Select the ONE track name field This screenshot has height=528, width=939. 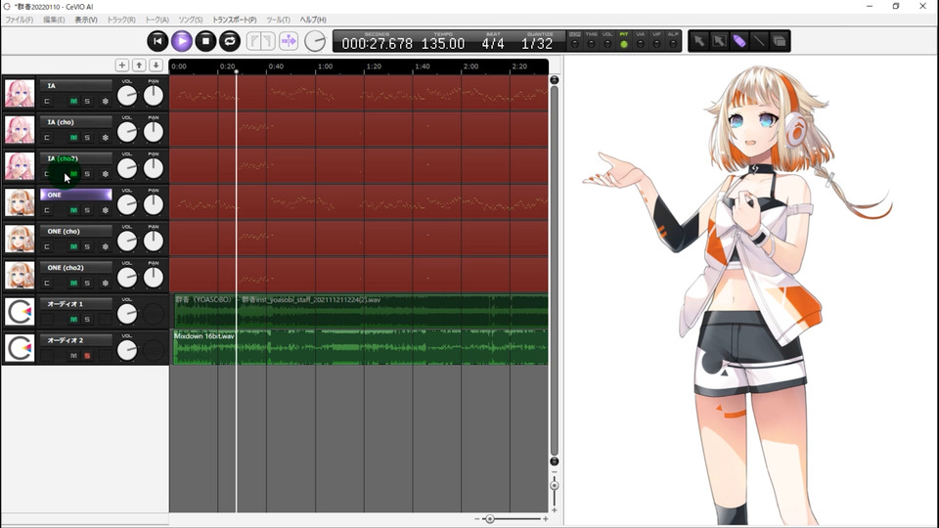click(76, 195)
